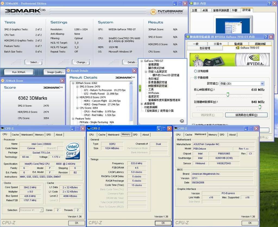This screenshot has width=278, height=227.
Task: Collapse the Feature Tests result node
Action: [x=73, y=119]
